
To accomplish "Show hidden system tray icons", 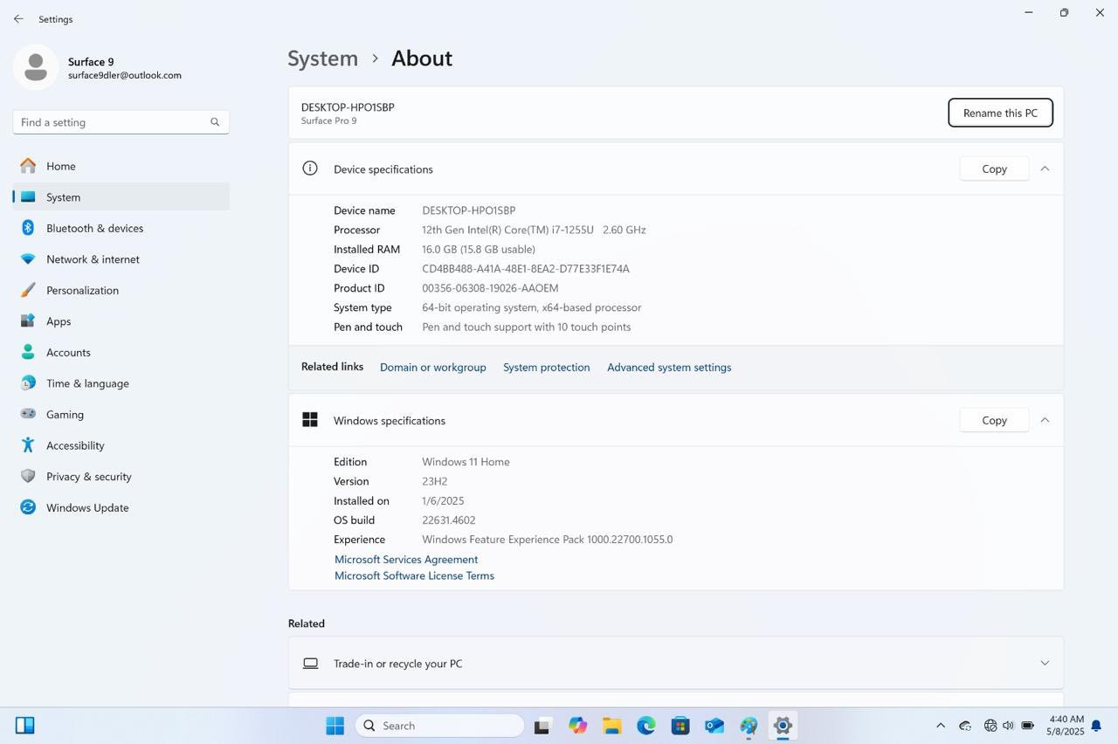I will click(x=941, y=726).
